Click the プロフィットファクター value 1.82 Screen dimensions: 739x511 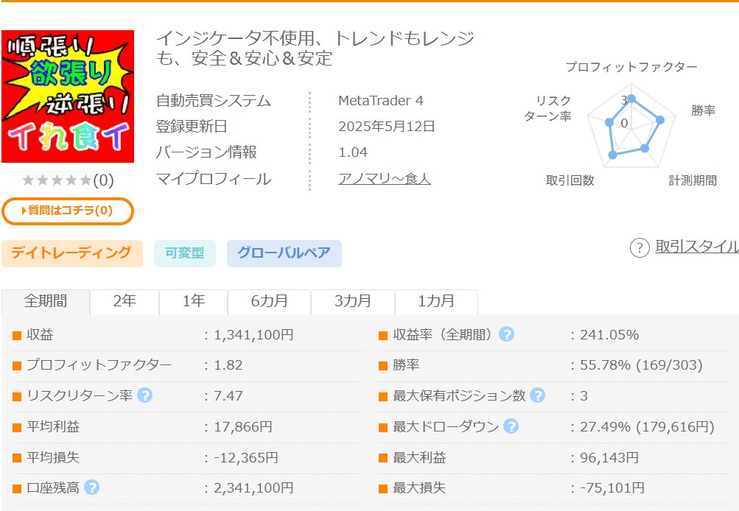228,365
